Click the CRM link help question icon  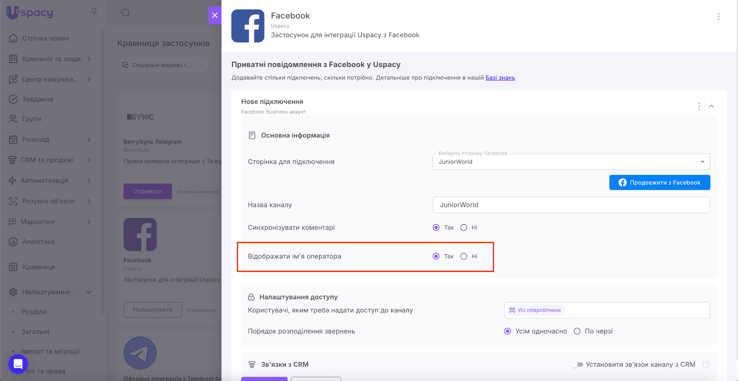point(706,364)
